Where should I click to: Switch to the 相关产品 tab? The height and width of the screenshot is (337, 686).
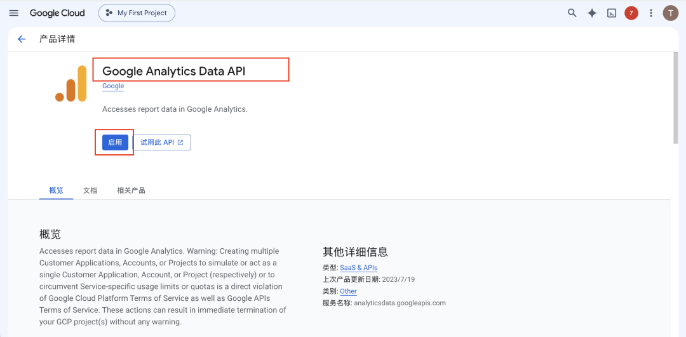pos(131,190)
